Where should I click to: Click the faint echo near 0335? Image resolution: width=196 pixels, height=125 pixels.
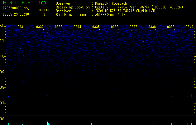click(92, 97)
